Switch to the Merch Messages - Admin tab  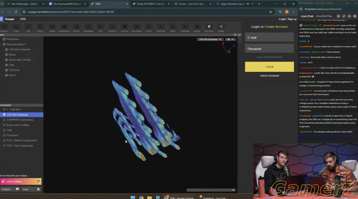tap(24, 4)
